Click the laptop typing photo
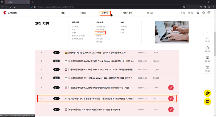This screenshot has width=216, height=117. tap(172, 32)
